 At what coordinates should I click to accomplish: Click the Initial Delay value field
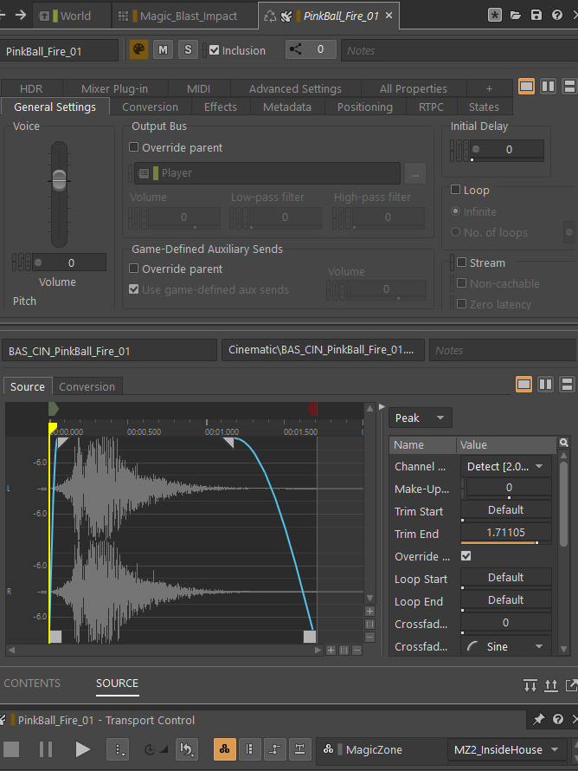point(507,150)
